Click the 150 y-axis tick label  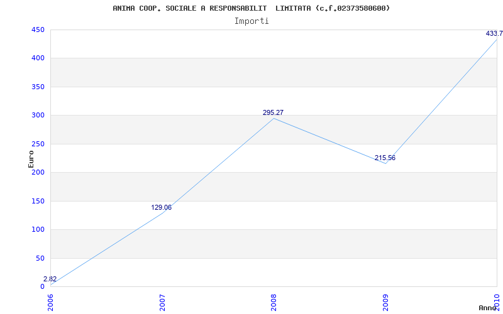[38, 201]
